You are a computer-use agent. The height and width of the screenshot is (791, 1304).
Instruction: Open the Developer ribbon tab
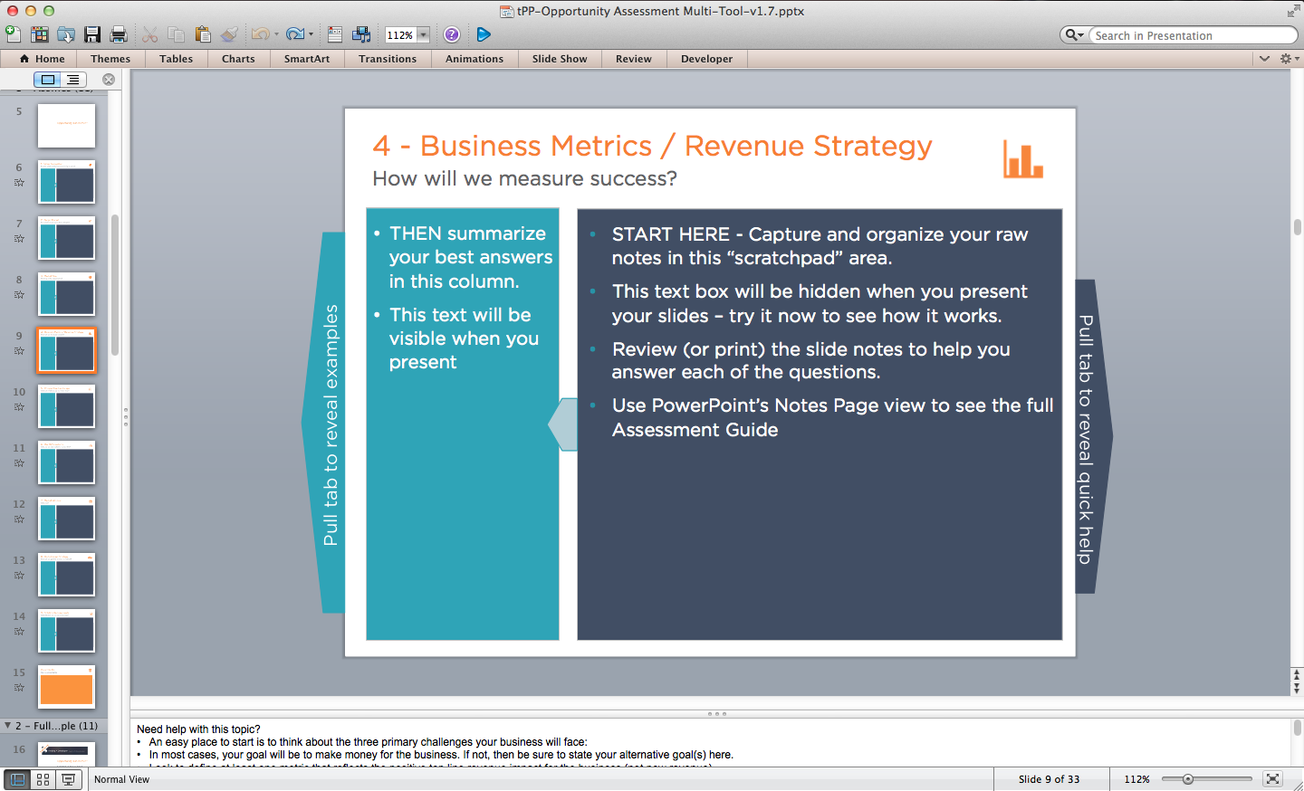tap(707, 59)
